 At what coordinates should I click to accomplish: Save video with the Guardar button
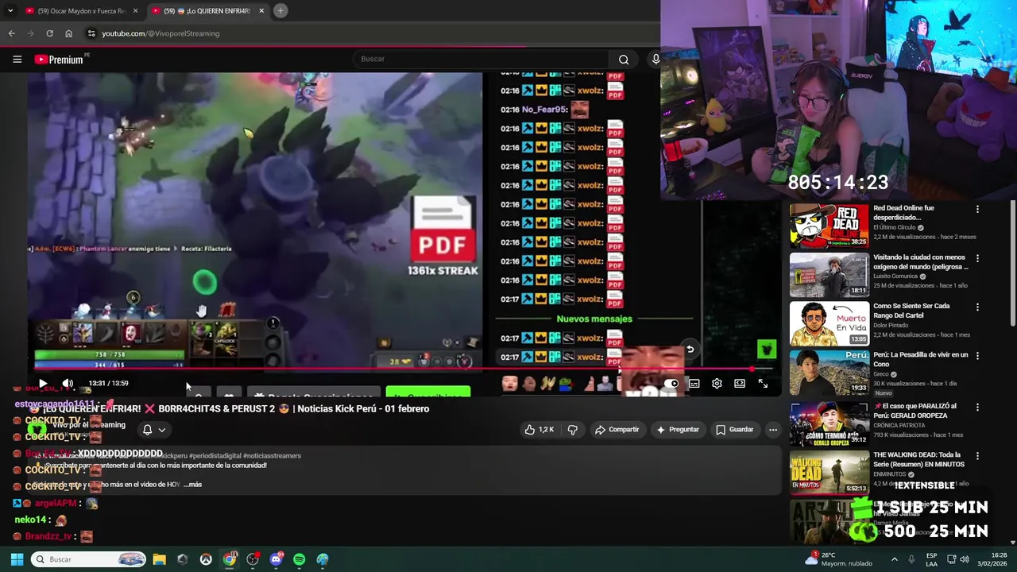pos(734,430)
